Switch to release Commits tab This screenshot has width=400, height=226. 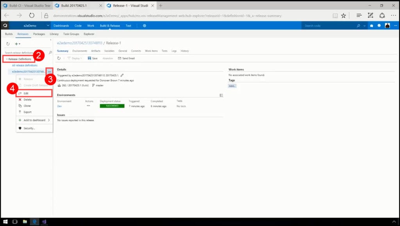[136, 51]
